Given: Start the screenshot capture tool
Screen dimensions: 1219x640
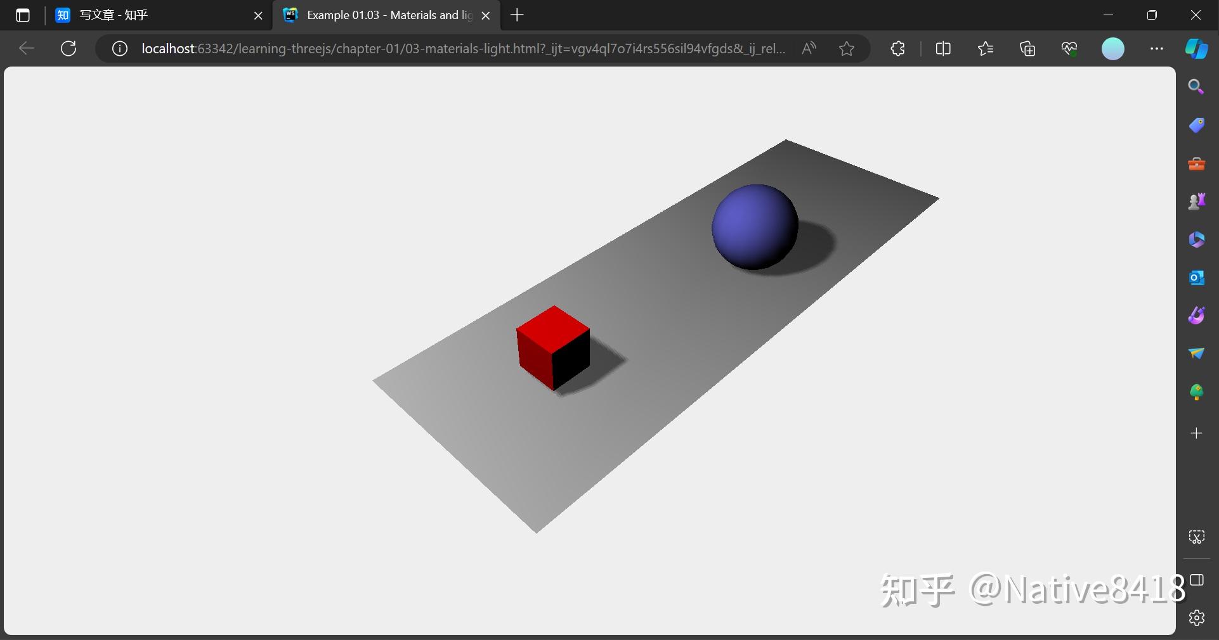Looking at the screenshot, I should 1197,536.
